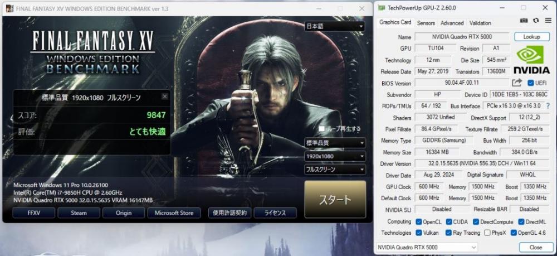
Task: Click the BIOS Version field
Action: pos(462,83)
